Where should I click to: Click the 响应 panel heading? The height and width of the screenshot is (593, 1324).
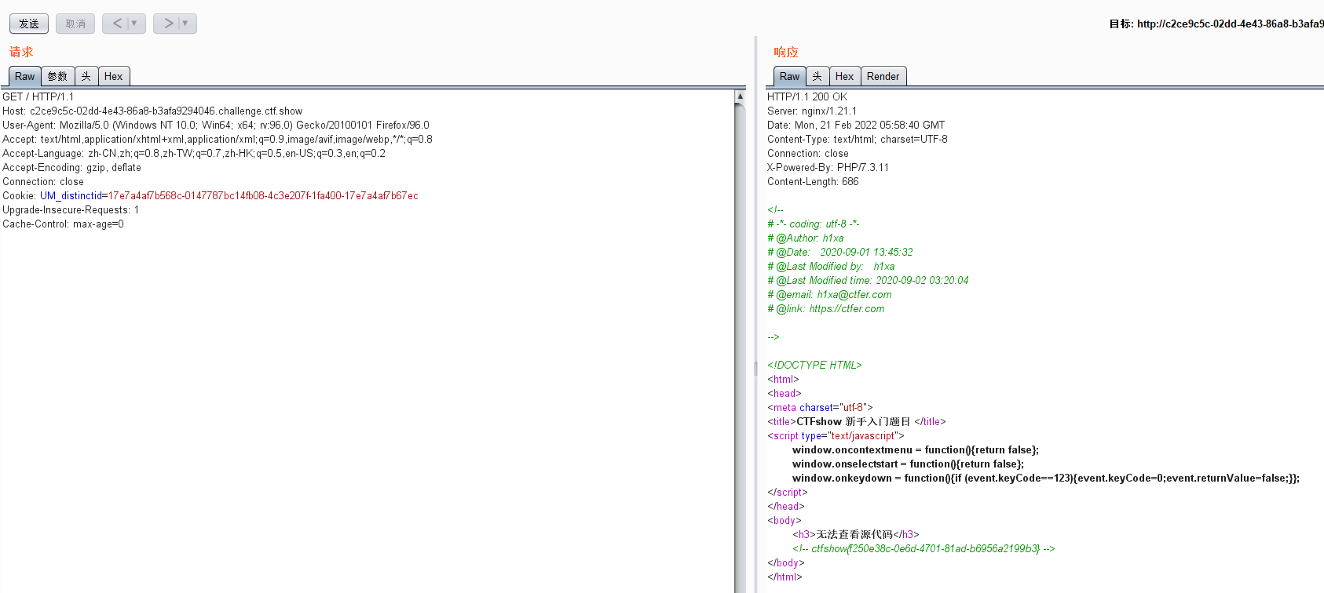click(786, 52)
